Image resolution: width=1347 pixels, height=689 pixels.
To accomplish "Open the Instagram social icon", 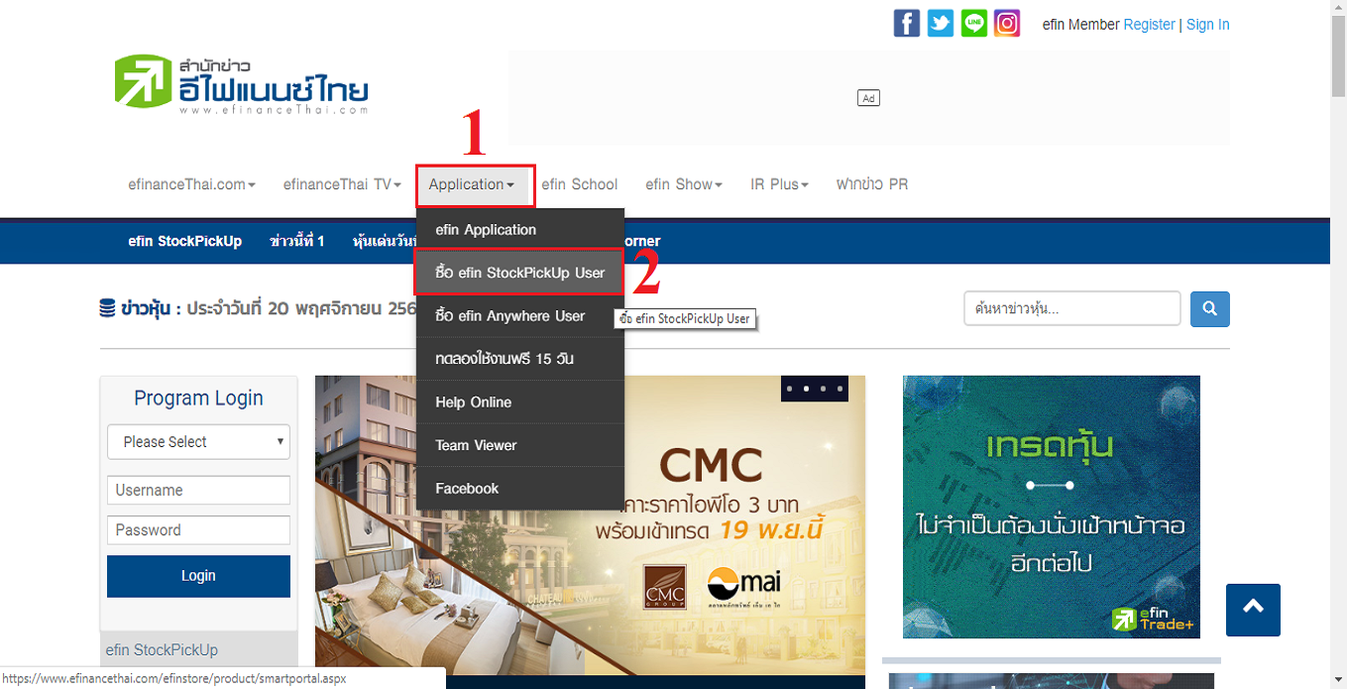I will (1007, 23).
